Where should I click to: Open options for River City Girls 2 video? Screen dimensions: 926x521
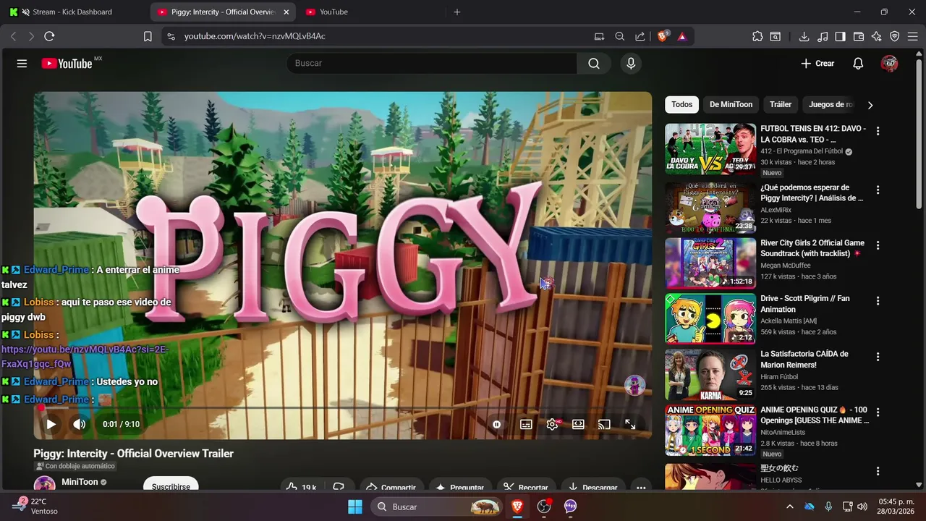(878, 246)
